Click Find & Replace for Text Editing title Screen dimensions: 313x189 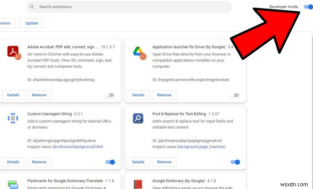pos(179,114)
